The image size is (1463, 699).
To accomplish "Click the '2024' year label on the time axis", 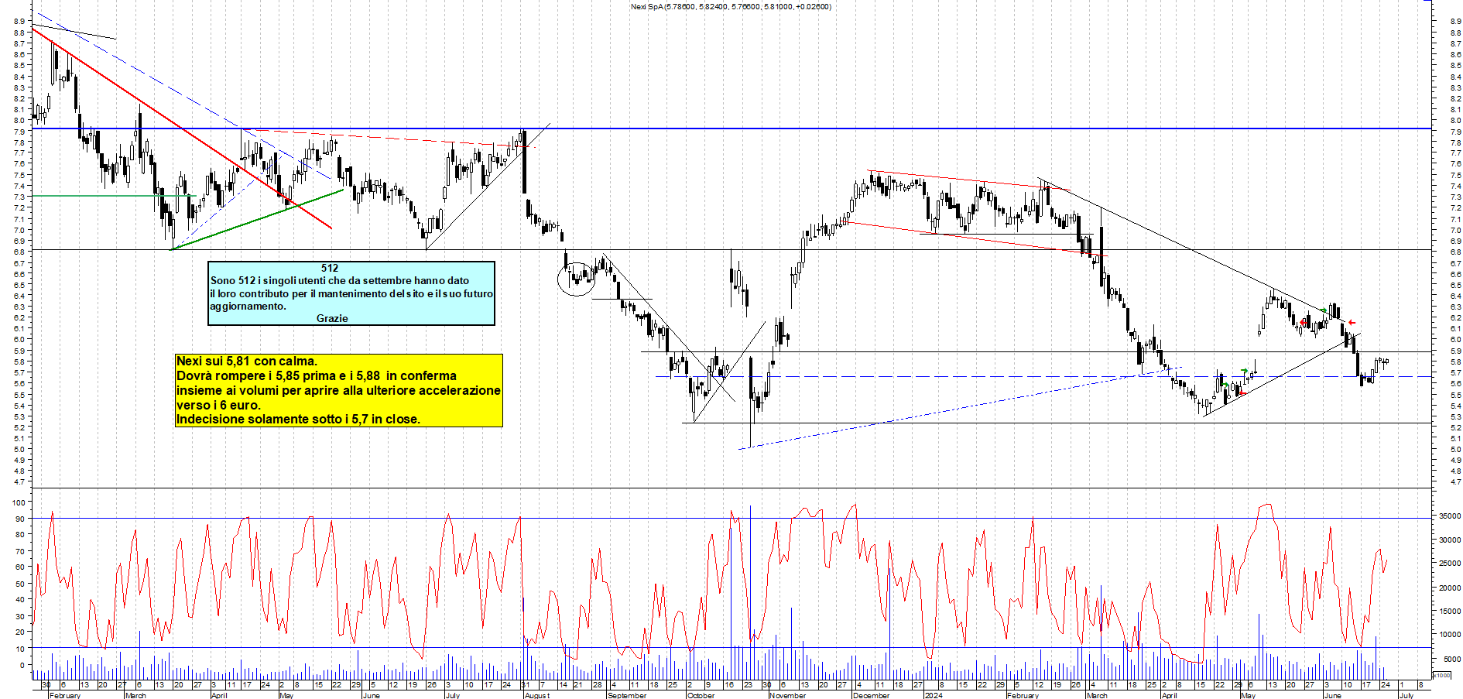I will pyautogui.click(x=934, y=695).
